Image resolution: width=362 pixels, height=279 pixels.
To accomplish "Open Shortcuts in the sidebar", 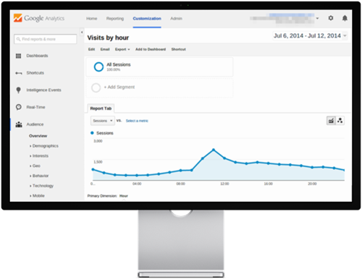I will [35, 73].
